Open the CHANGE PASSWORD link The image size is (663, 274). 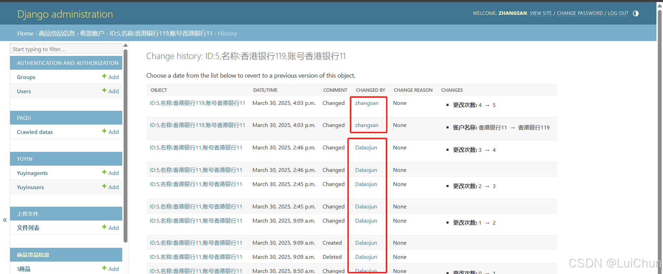click(580, 13)
